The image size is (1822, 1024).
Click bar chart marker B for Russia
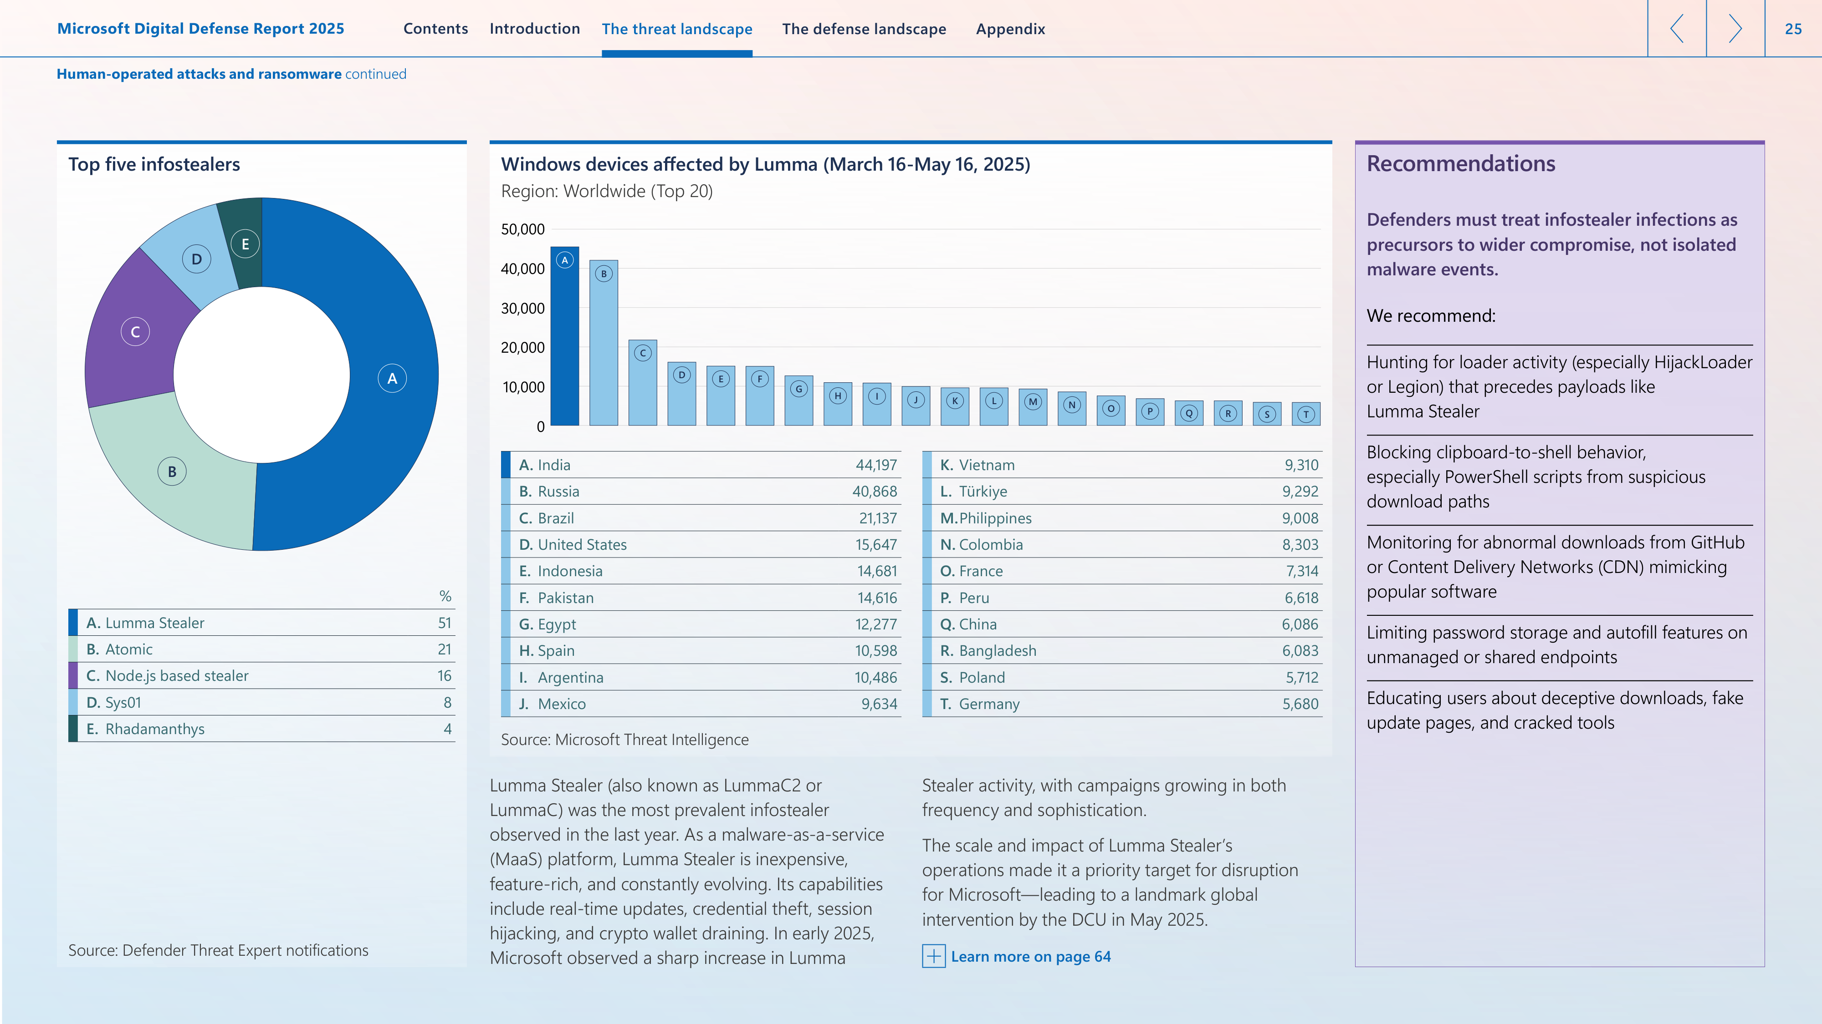coord(604,274)
